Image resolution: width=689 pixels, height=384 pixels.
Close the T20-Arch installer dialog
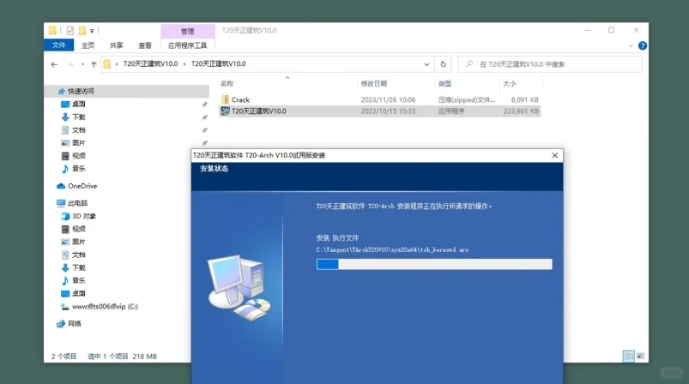[555, 155]
